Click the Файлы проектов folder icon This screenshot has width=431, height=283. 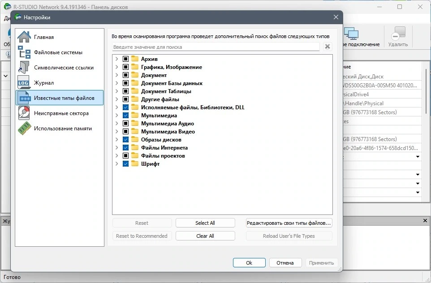pos(135,155)
